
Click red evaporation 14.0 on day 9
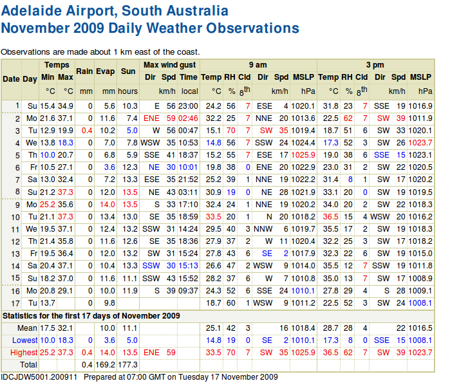pos(108,205)
